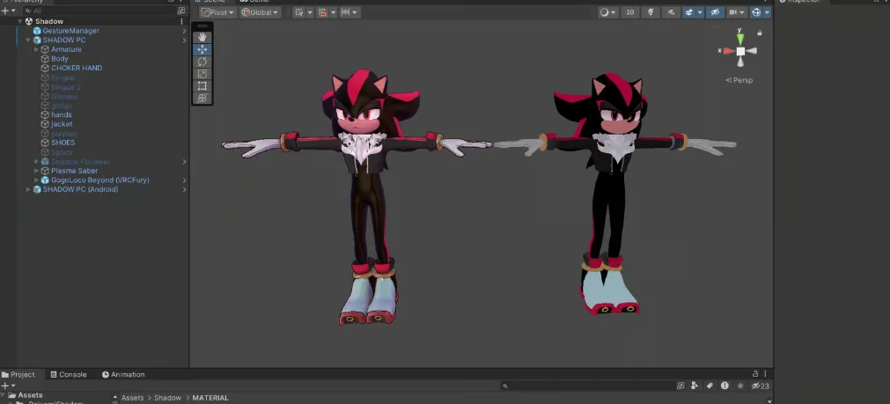Click the Shadow breadcrumb in Project path
Screen dimensions: 890x404
(x=167, y=398)
